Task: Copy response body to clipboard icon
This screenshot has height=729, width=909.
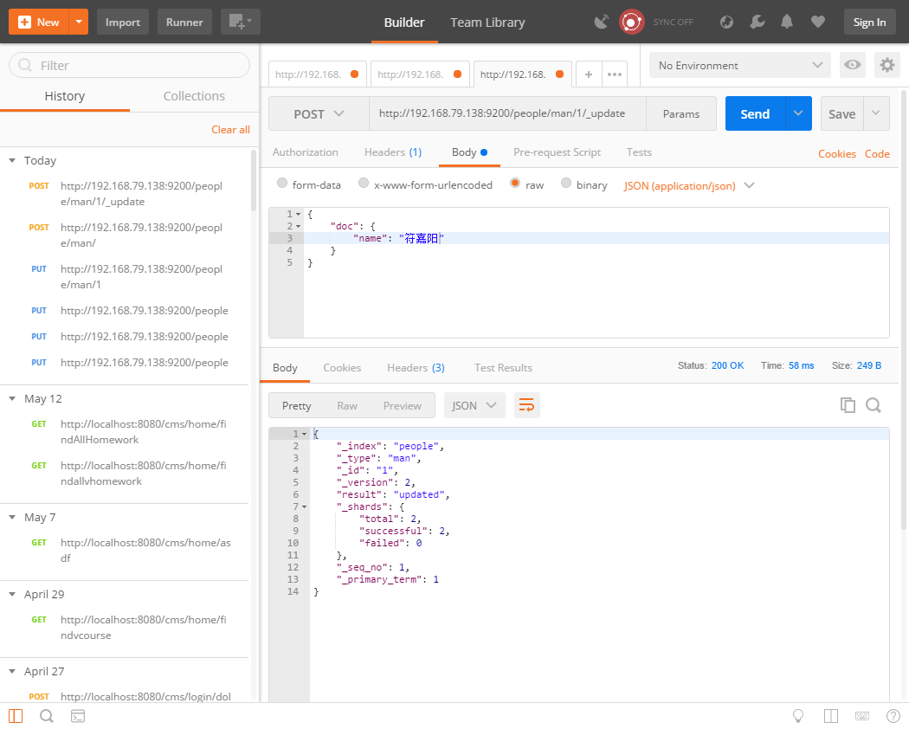Action: click(848, 405)
